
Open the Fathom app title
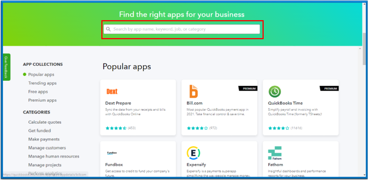pos(276,165)
